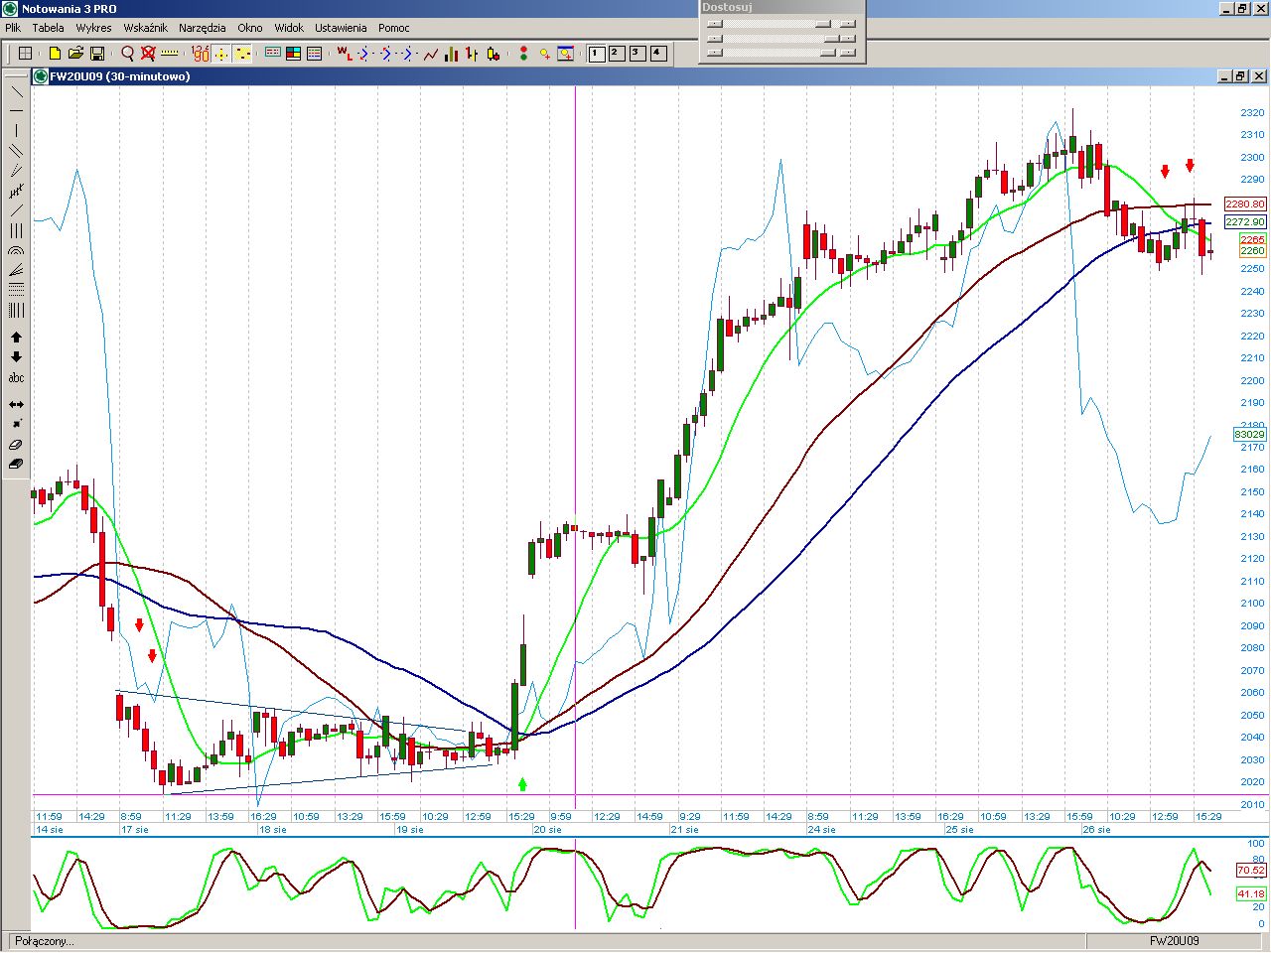Select the abc text annotation tool
Screen dimensions: 1271x953
tap(16, 378)
